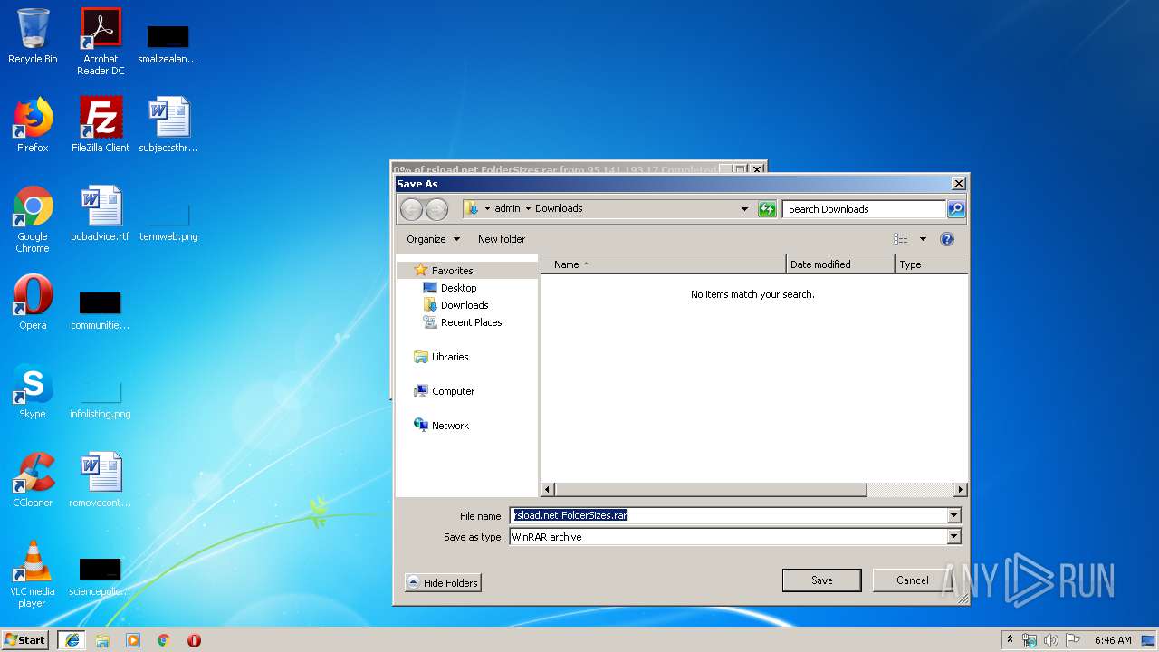Open the Organize dropdown menu
Viewport: 1159px width, 652px height.
click(433, 239)
